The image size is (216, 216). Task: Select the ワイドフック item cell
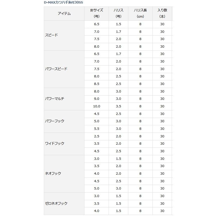pyautogui.click(x=64, y=144)
